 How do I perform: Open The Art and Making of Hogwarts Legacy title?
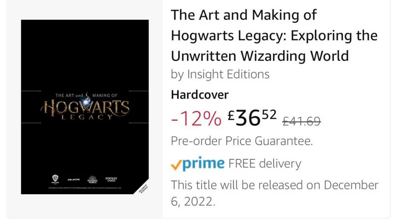(274, 35)
